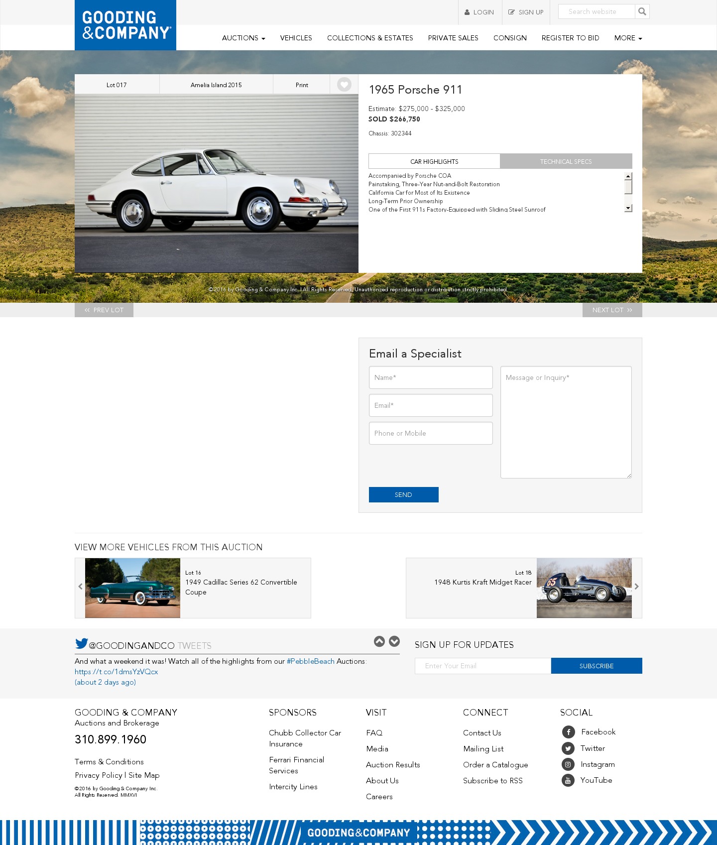Go to Private Sales
Screen dimensions: 717x845
coord(453,38)
